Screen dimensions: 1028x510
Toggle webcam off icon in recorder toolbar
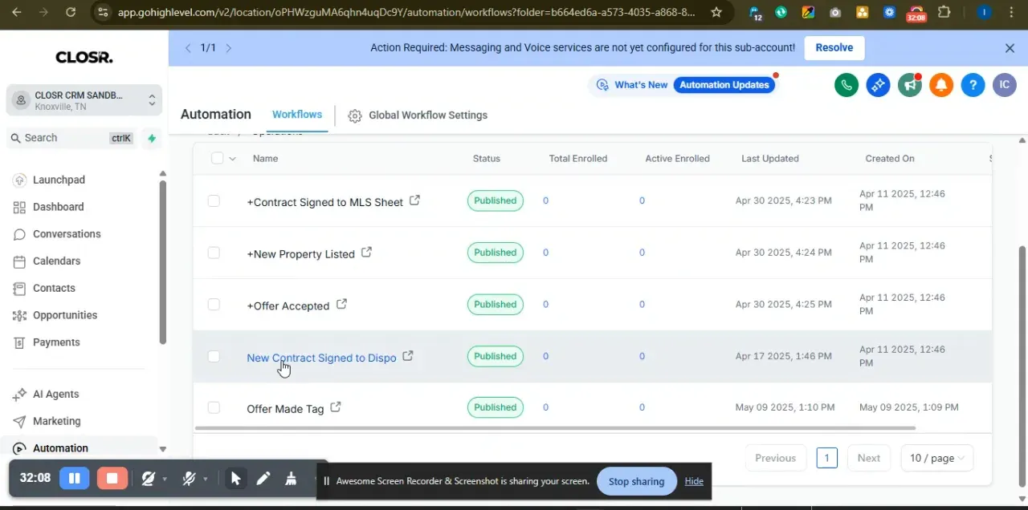pos(148,479)
